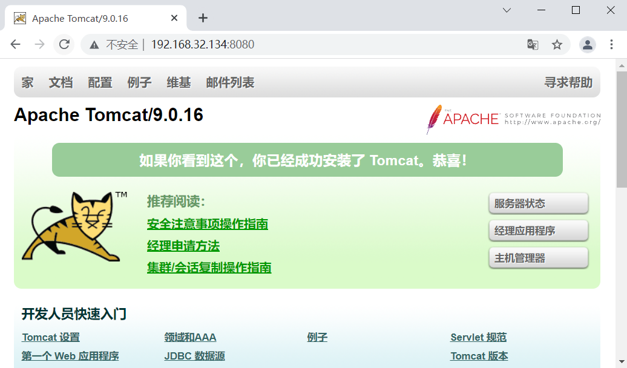Minimize the browser window
This screenshot has width=627, height=368.
point(542,10)
